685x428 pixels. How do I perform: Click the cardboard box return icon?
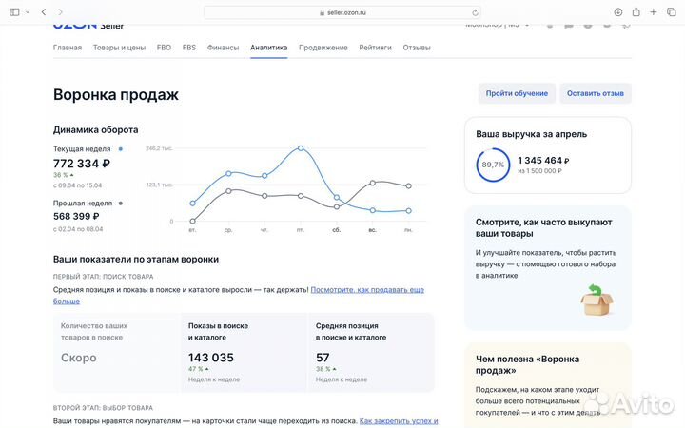[597, 300]
